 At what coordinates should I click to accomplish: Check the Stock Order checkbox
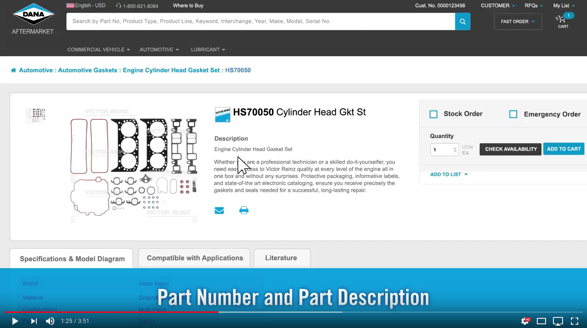coord(433,114)
